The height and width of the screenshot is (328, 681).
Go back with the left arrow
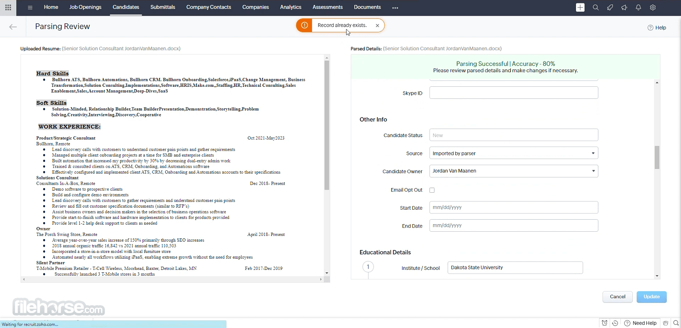13,27
